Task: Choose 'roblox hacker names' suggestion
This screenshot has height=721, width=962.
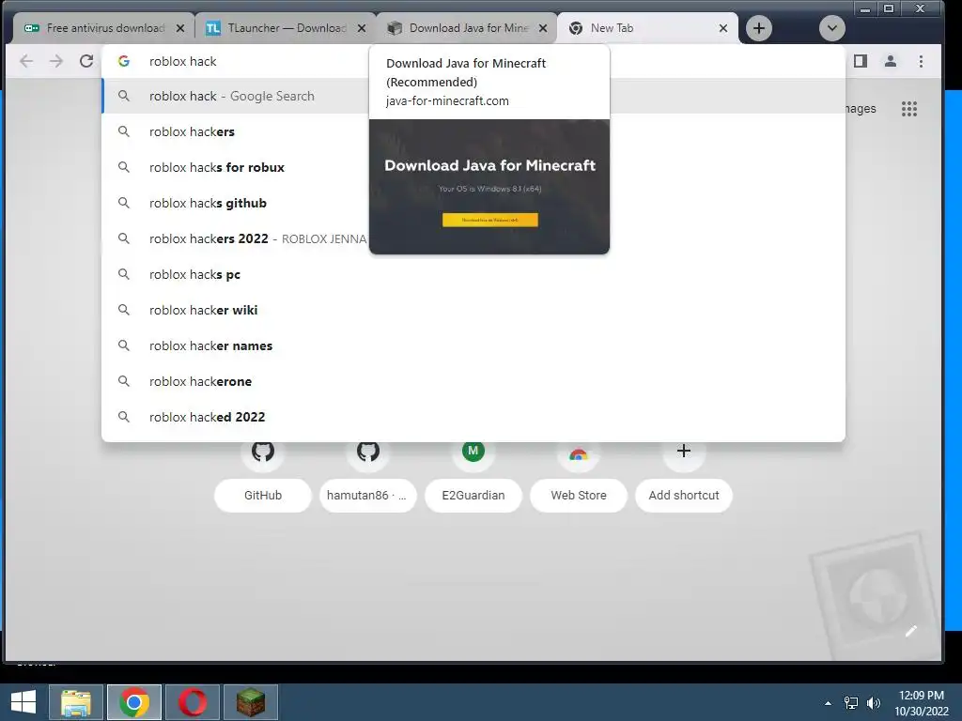Action: pyautogui.click(x=473, y=345)
